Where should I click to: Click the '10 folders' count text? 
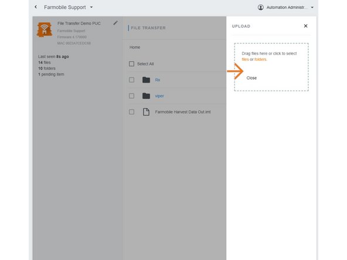pos(47,69)
